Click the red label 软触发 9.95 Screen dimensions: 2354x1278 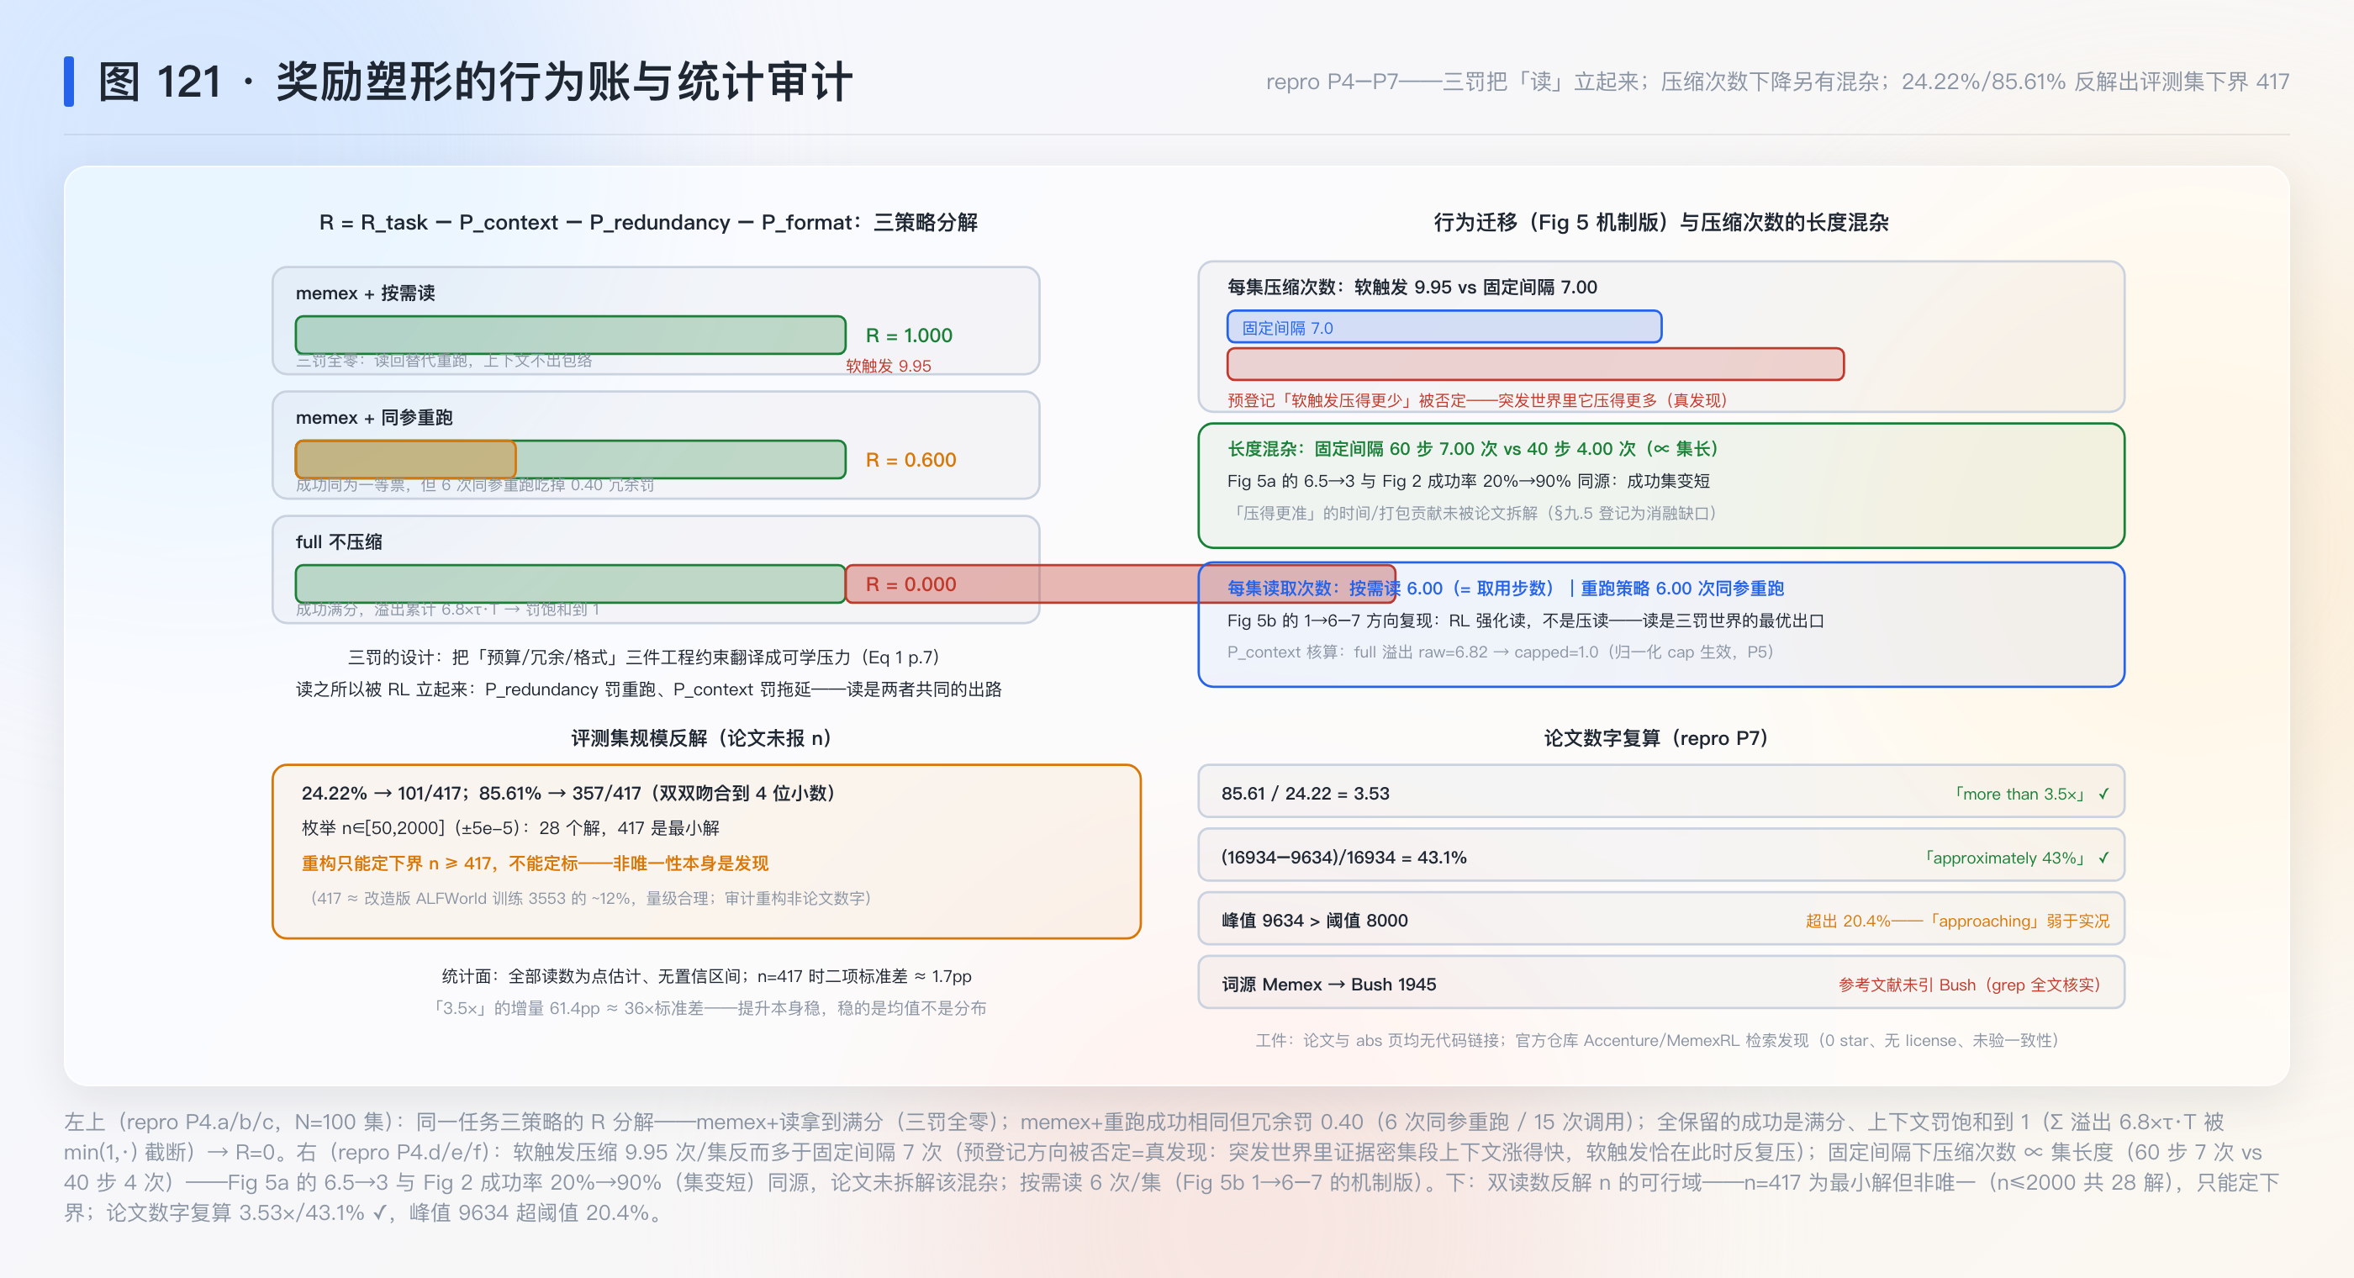(x=889, y=366)
